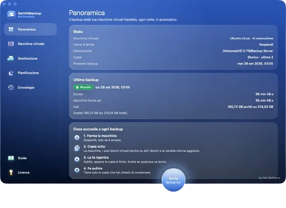Click Ubuntu Linux - In esecuzione value
The image size is (286, 208).
pos(251,38)
